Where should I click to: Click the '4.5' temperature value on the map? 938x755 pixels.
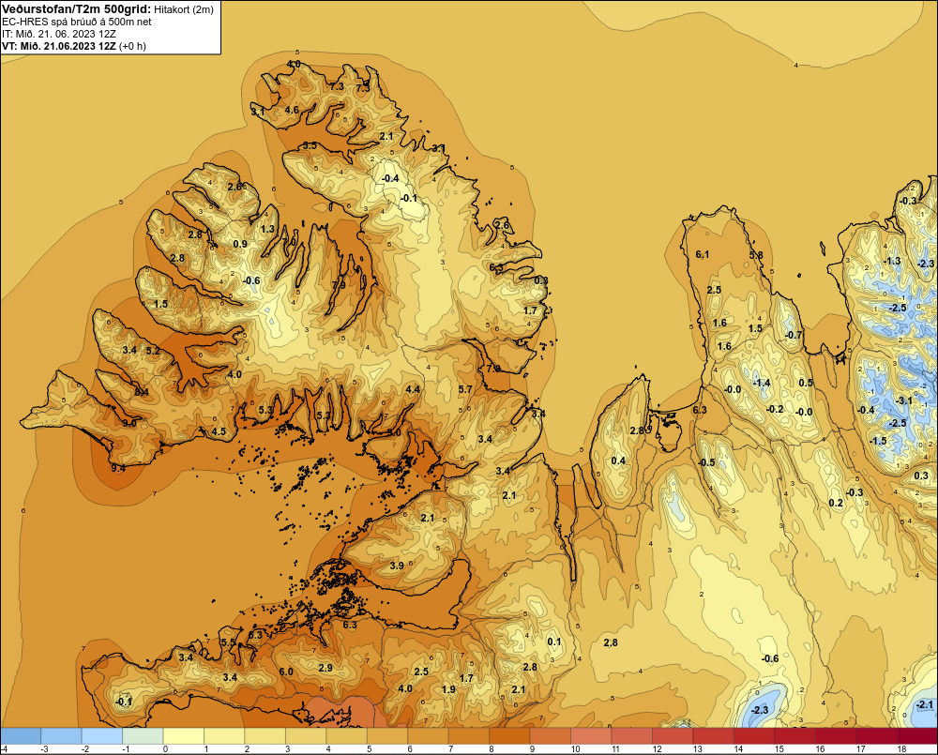click(219, 431)
